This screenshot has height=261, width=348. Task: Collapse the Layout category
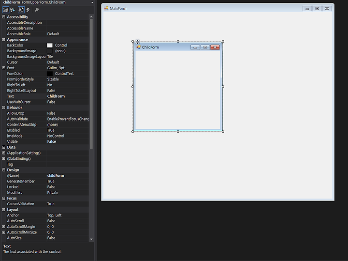coord(4,210)
